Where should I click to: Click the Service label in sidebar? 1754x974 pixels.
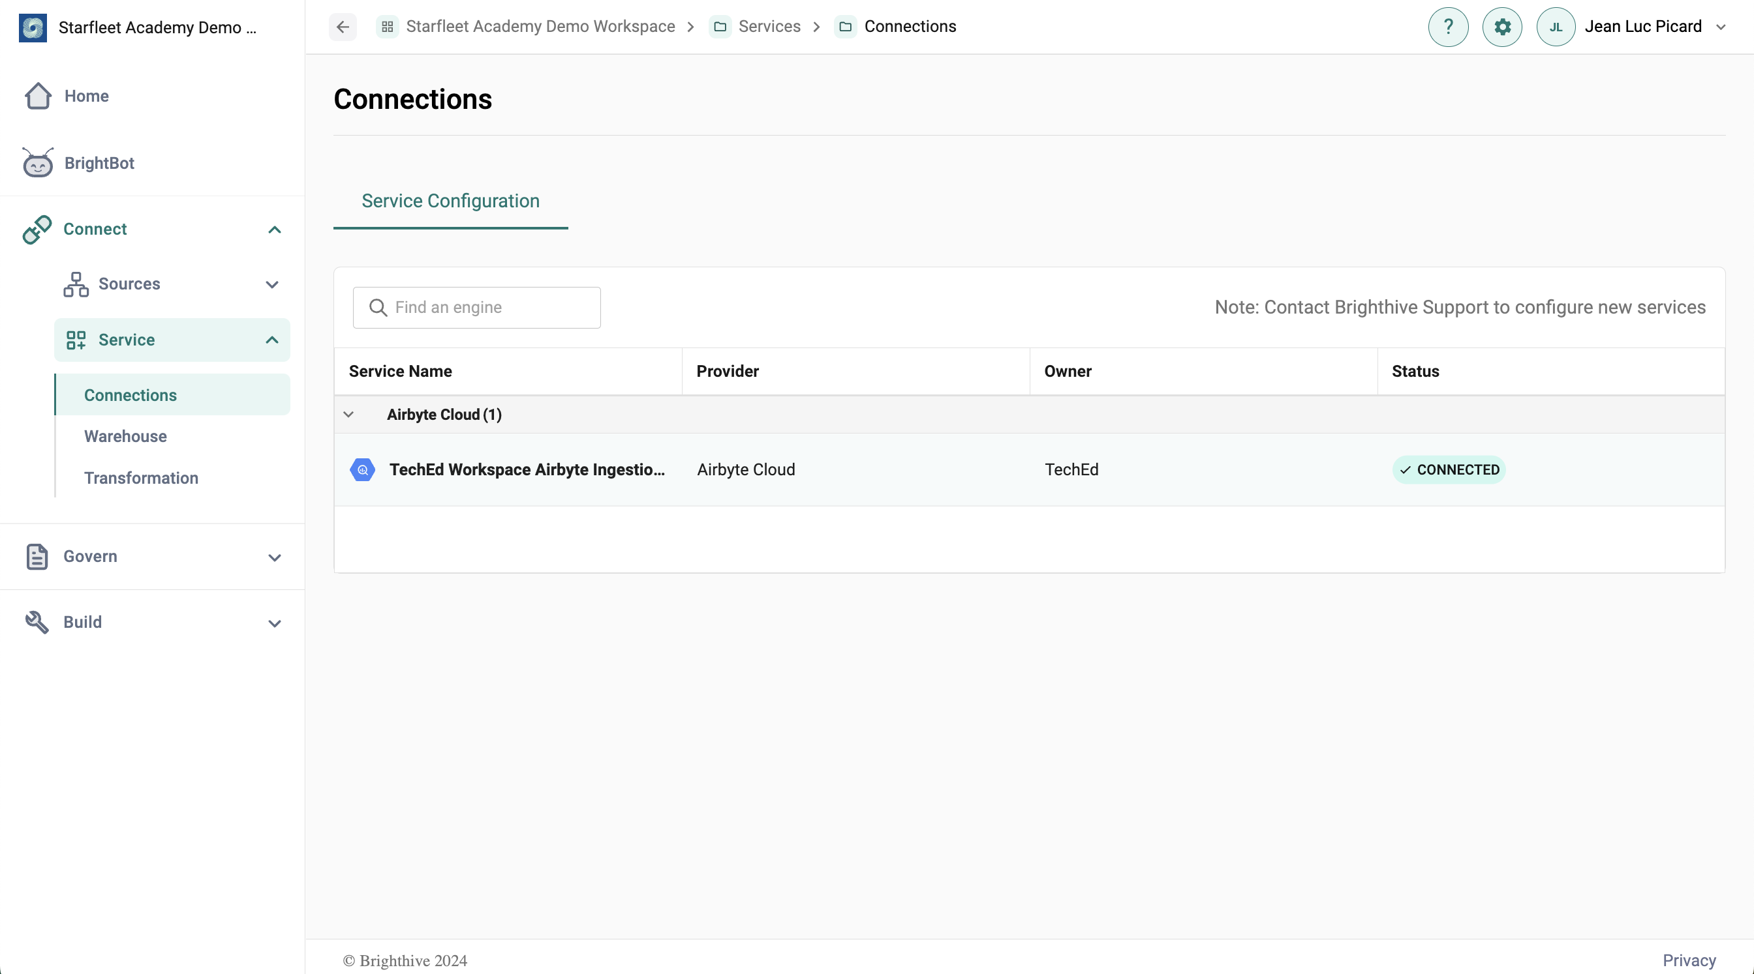(x=127, y=340)
